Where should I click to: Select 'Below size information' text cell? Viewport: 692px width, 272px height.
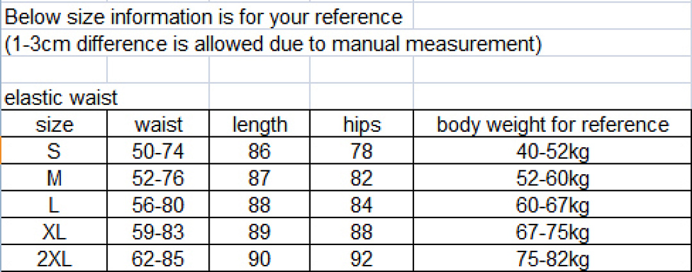[208, 17]
